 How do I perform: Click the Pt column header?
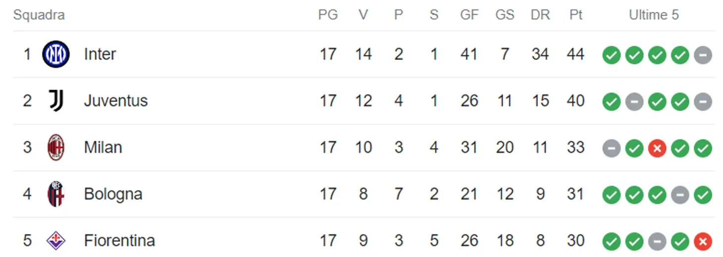[576, 15]
